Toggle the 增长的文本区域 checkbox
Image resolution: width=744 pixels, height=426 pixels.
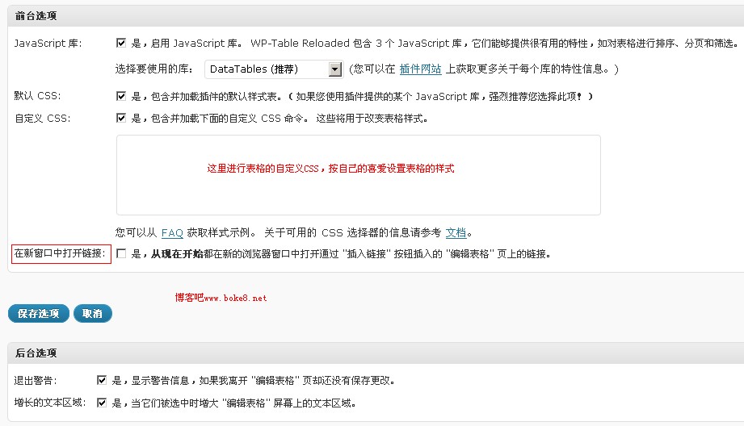click(102, 403)
